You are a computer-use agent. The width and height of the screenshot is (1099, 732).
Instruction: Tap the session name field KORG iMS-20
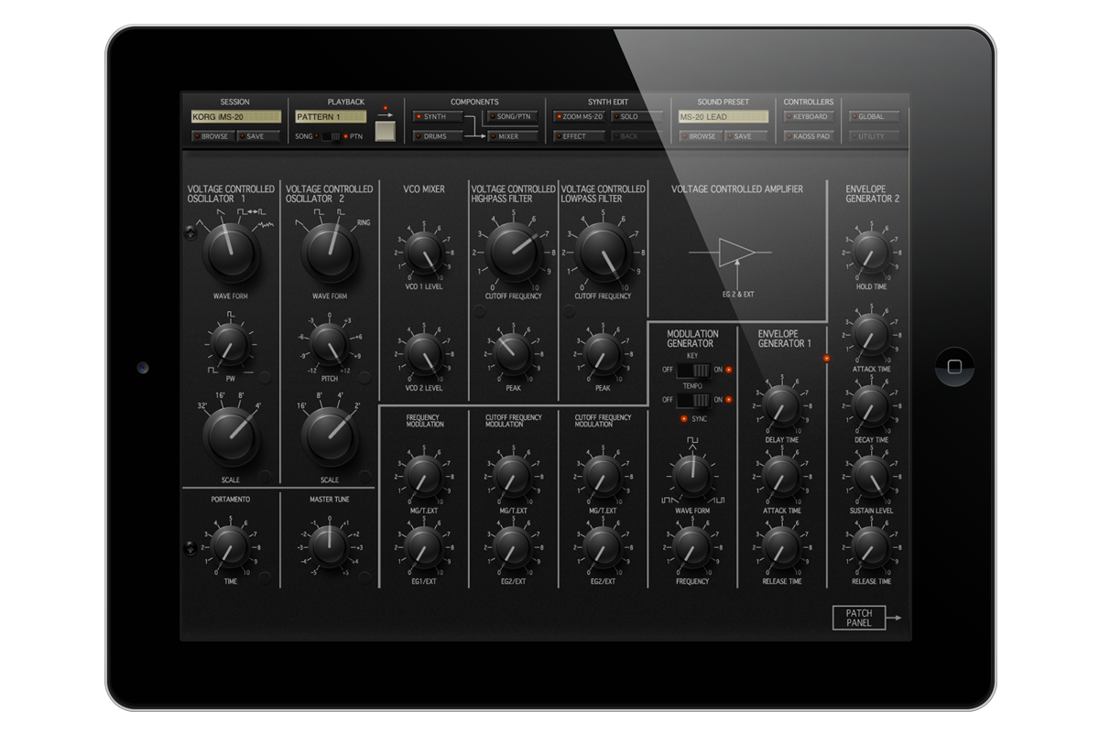coord(235,117)
